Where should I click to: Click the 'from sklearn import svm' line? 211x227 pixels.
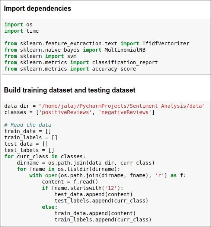click(41, 56)
